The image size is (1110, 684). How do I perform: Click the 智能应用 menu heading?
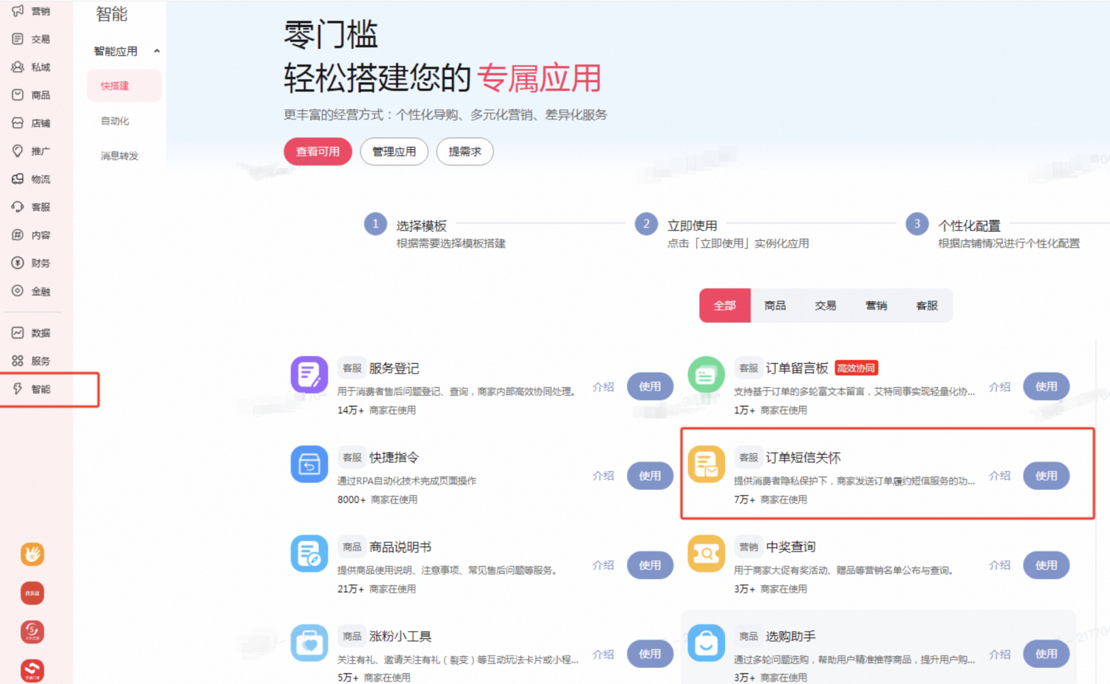pyautogui.click(x=115, y=51)
